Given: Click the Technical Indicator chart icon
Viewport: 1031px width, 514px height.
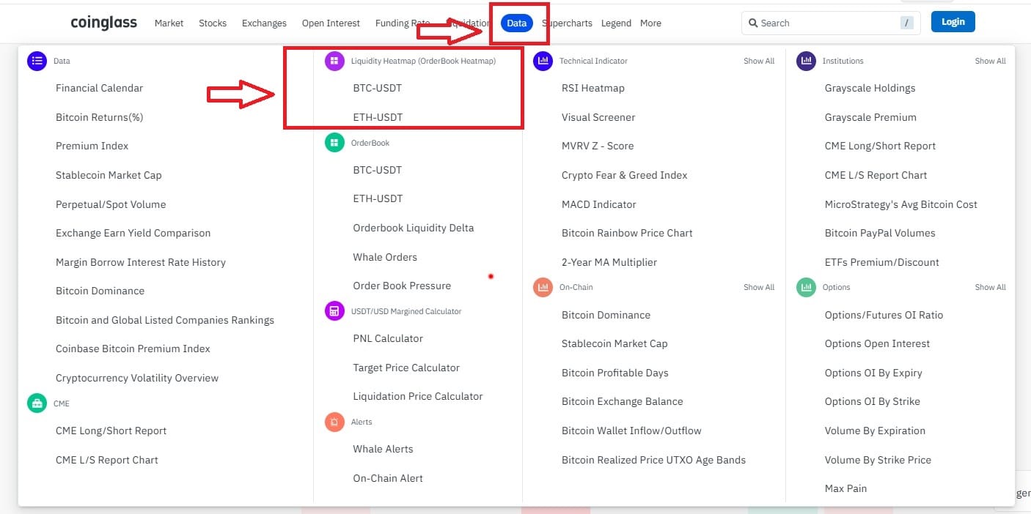Looking at the screenshot, I should (543, 62).
